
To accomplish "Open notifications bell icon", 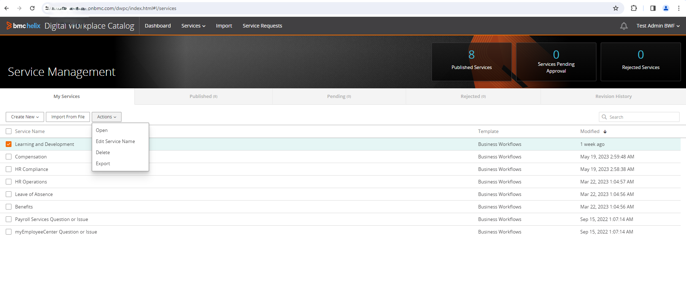I will 624,26.
